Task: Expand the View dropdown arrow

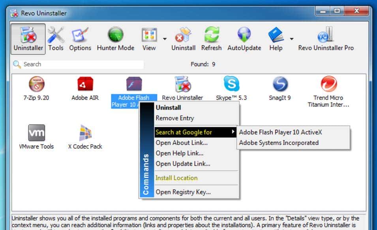Action: point(165,39)
